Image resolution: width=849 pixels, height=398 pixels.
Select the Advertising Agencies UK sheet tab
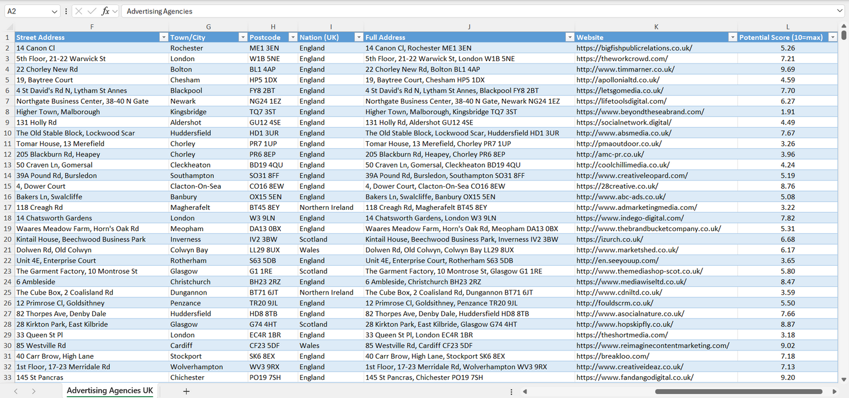(109, 390)
